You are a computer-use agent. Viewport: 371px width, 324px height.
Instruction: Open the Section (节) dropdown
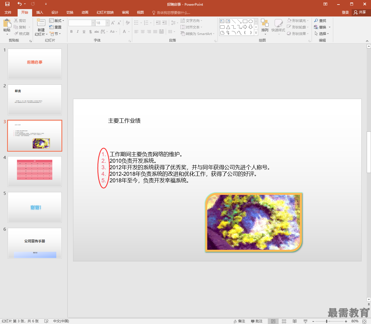click(55, 34)
